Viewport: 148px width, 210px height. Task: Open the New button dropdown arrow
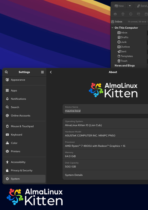(130, 6)
